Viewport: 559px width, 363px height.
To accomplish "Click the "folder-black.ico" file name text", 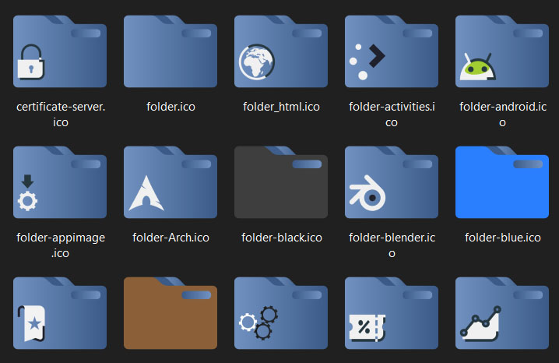I will (281, 238).
